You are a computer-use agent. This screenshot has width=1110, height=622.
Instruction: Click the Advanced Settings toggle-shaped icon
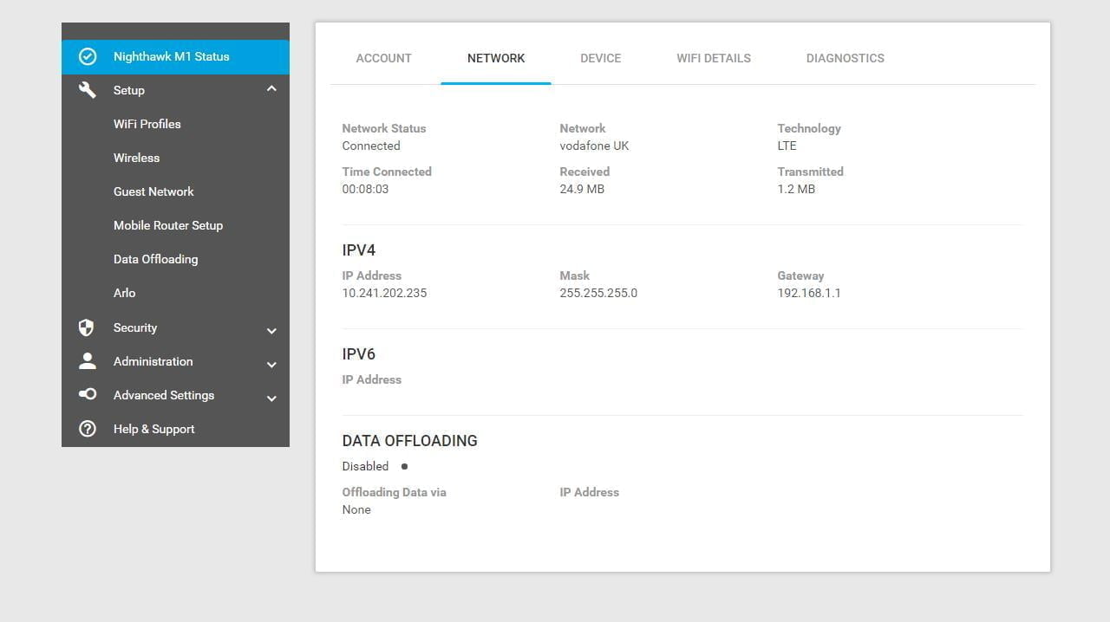click(x=88, y=394)
